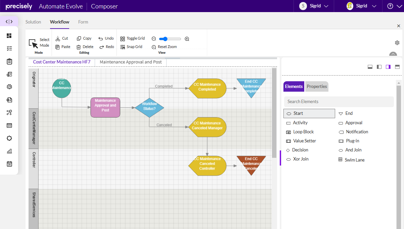Click the Paste tool

[x=63, y=47]
